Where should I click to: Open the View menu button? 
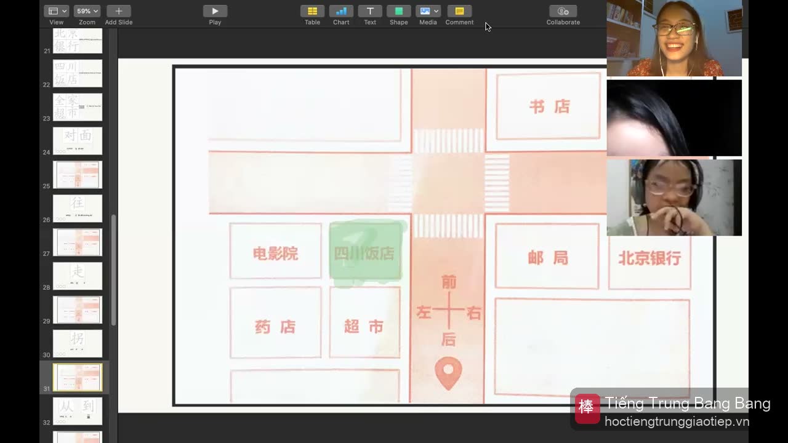click(x=57, y=11)
